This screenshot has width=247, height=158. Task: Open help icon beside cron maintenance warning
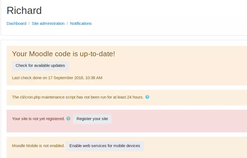click(x=147, y=97)
